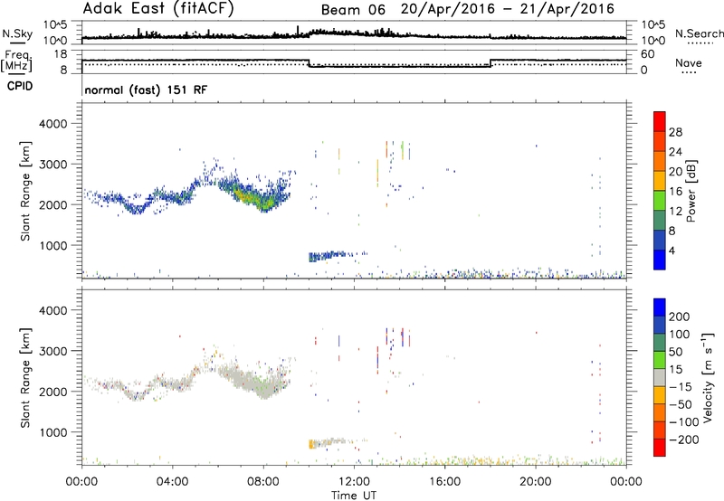Click the gray segment of the Velocity color bar
The image size is (724, 501).
660,378
